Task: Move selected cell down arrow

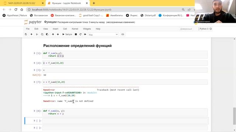Action: pos(58,34)
